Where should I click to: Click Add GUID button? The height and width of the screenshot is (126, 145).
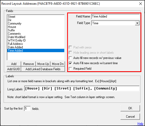14,69
